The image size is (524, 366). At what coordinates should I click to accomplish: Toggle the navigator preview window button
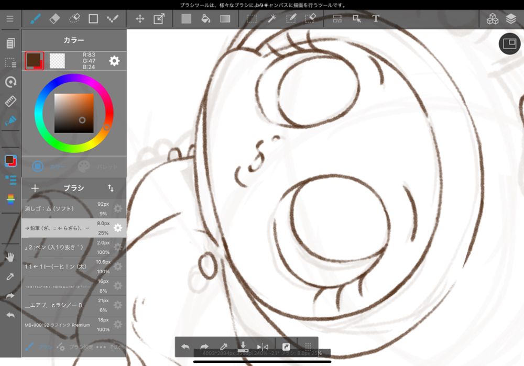[x=509, y=44]
